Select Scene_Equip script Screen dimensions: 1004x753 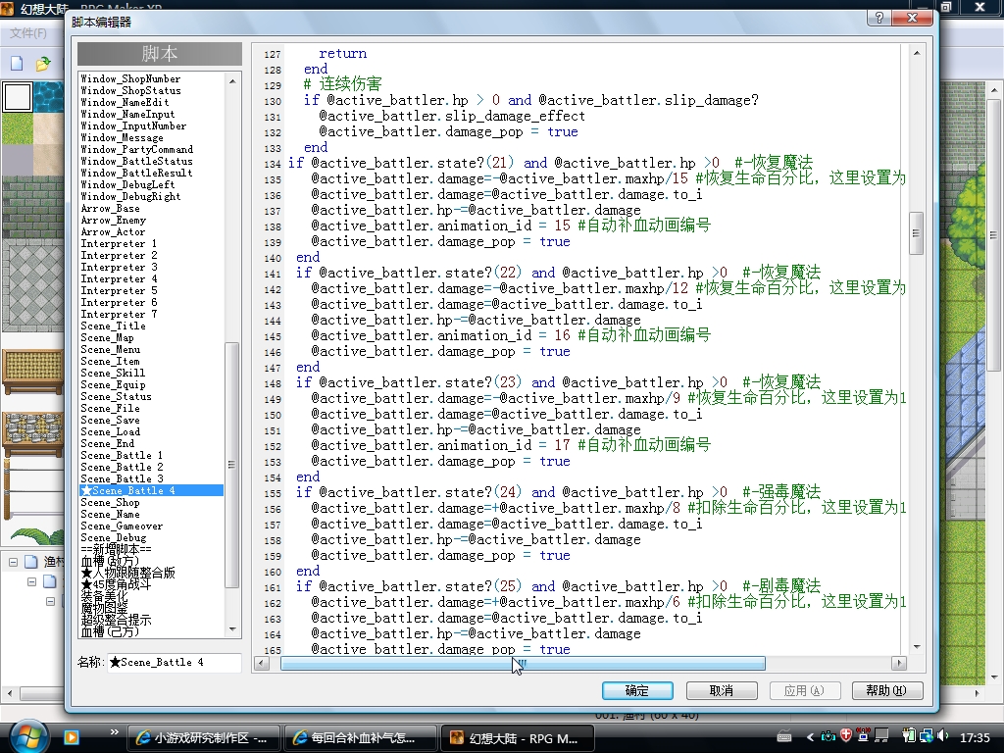[x=114, y=384]
